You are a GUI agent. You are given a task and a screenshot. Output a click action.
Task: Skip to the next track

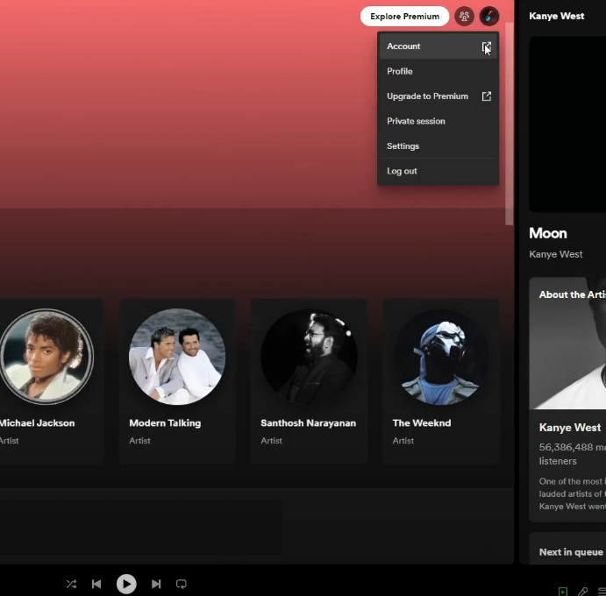[156, 584]
